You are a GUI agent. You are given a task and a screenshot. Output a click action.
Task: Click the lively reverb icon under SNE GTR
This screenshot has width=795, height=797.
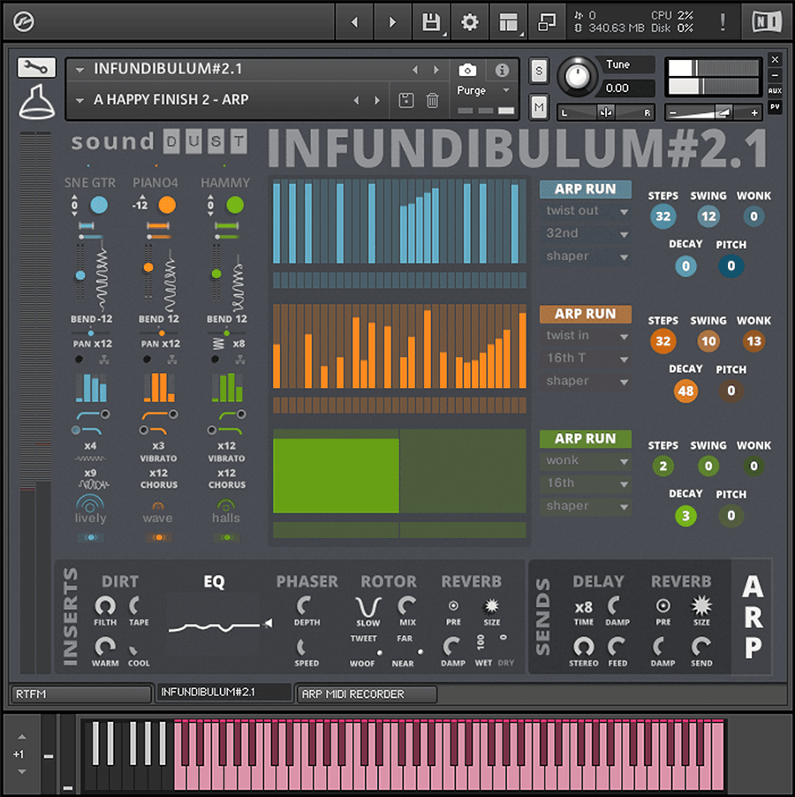[90, 503]
